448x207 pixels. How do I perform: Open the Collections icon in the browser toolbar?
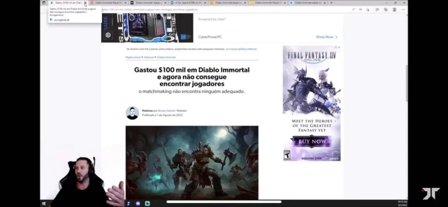(385, 10)
